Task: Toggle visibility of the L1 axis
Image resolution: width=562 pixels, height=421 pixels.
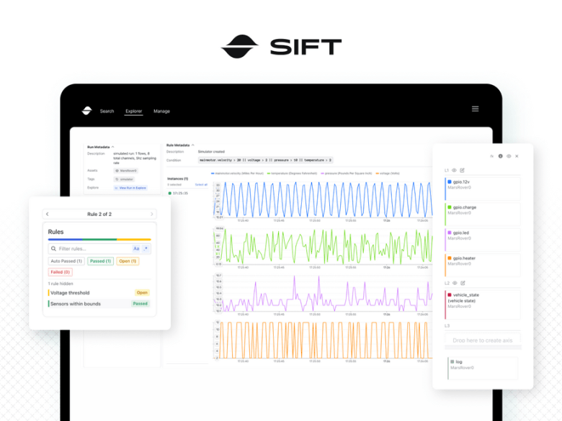Action: point(454,171)
